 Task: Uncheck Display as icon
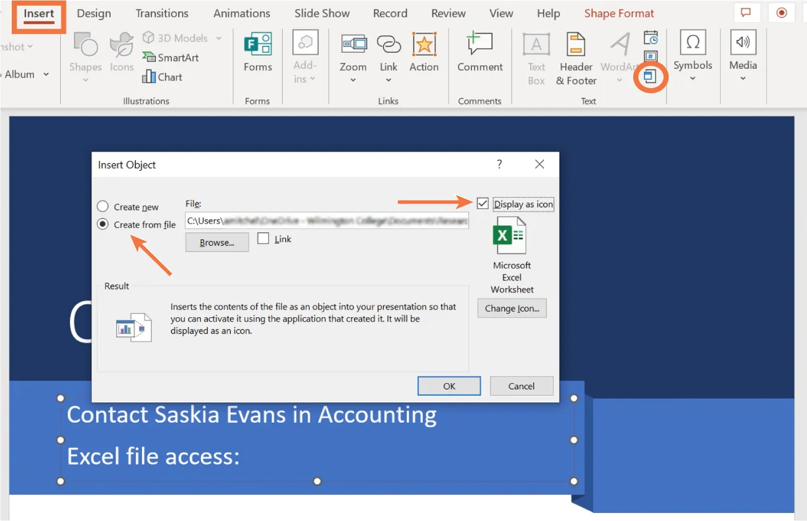483,204
